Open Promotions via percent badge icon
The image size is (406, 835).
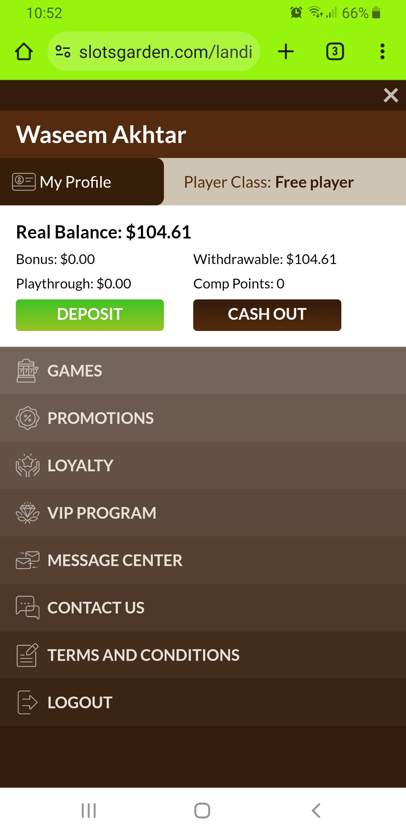click(x=27, y=418)
